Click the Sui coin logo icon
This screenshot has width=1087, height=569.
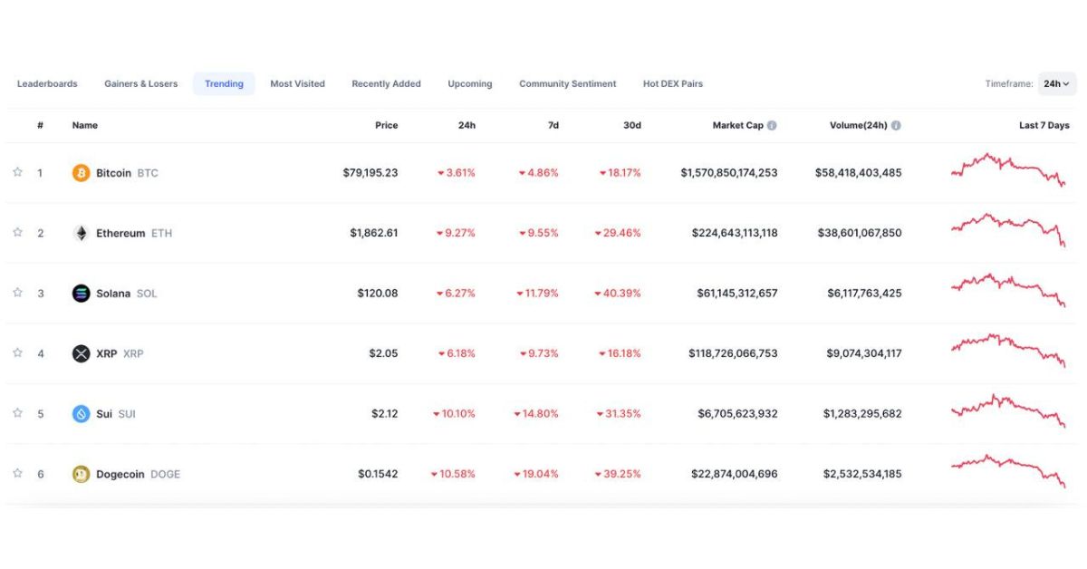click(x=81, y=414)
